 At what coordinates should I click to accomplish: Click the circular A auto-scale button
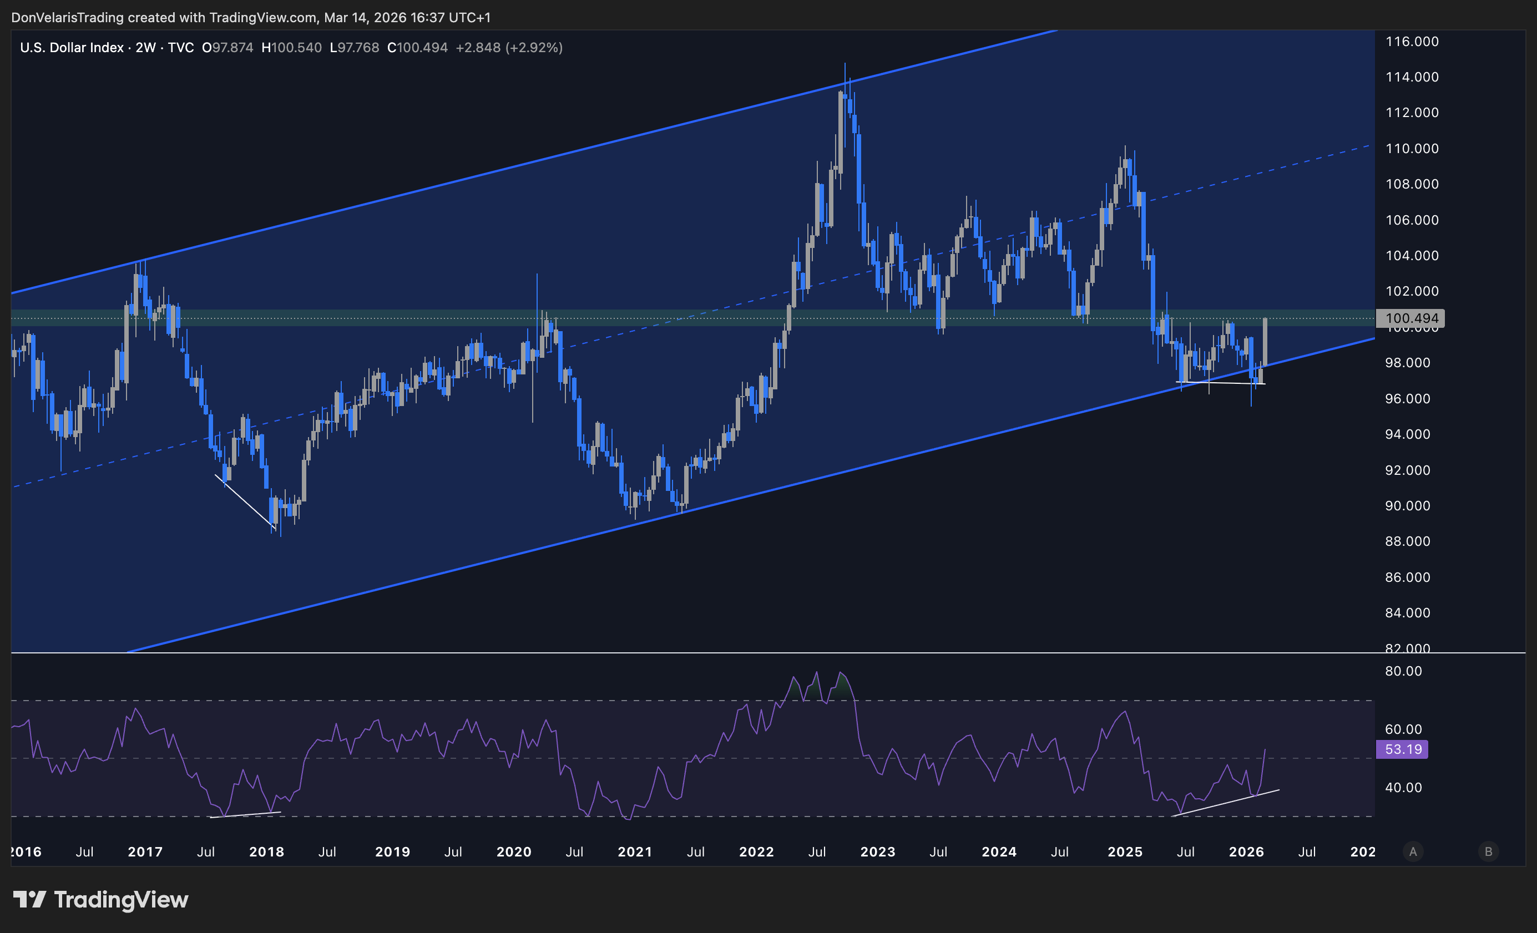click(1413, 851)
